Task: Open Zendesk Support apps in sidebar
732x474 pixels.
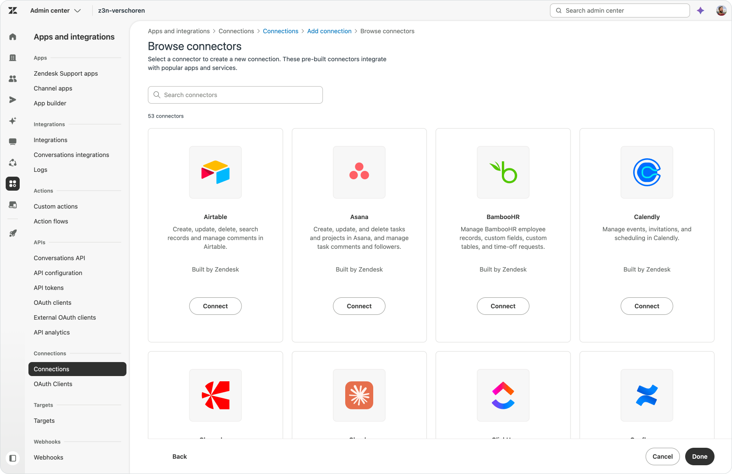Action: pyautogui.click(x=66, y=73)
